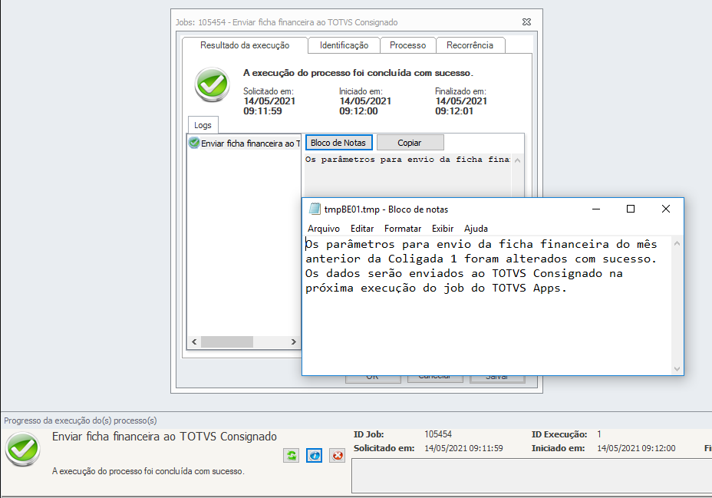Viewport: 712px width, 498px height.
Task: Click 'Enviar ficha financeira ao TOTVS Consignado' progress title
Action: coord(164,437)
